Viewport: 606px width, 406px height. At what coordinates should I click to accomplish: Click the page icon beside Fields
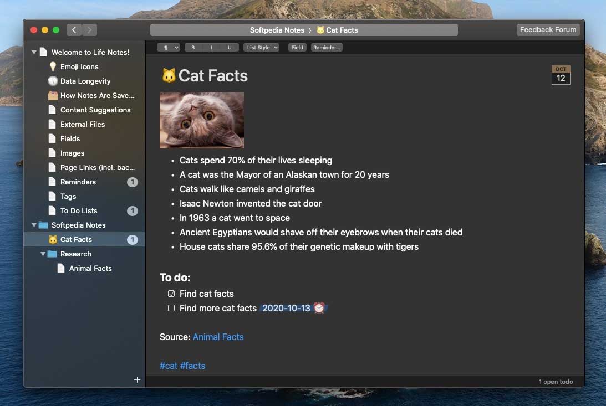[52, 138]
